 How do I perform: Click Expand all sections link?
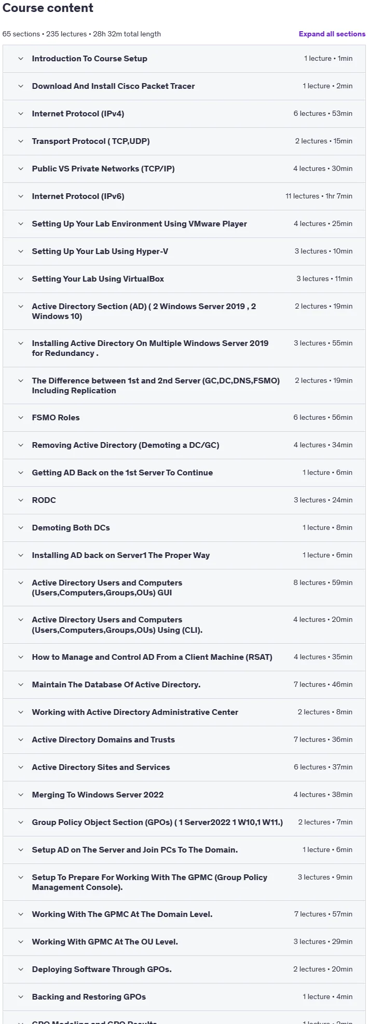[332, 34]
